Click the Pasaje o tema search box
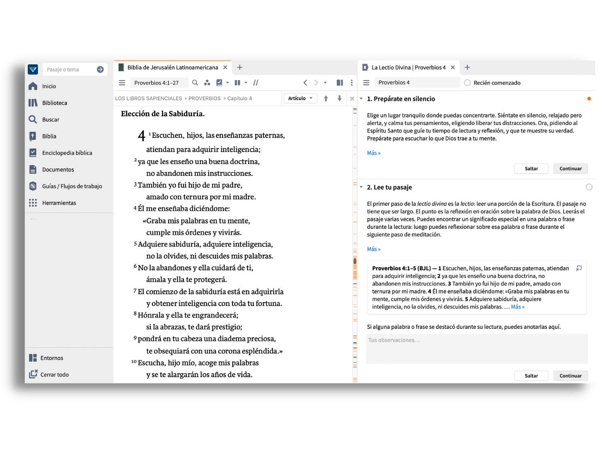This screenshot has height=456, width=607. click(69, 69)
